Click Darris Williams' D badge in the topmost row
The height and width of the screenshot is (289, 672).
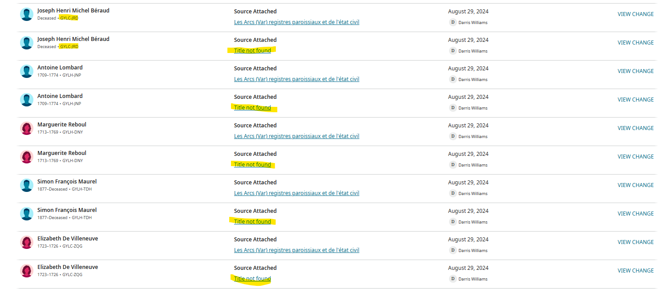pos(453,22)
